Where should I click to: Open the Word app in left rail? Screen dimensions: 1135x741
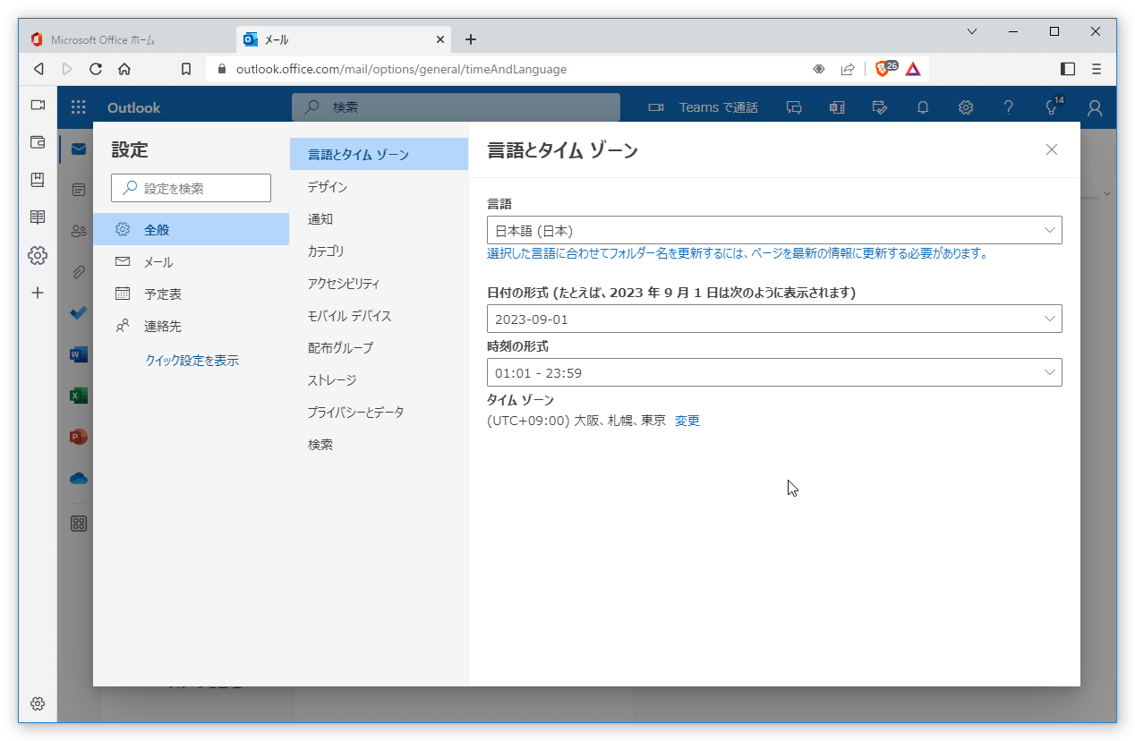click(x=79, y=354)
